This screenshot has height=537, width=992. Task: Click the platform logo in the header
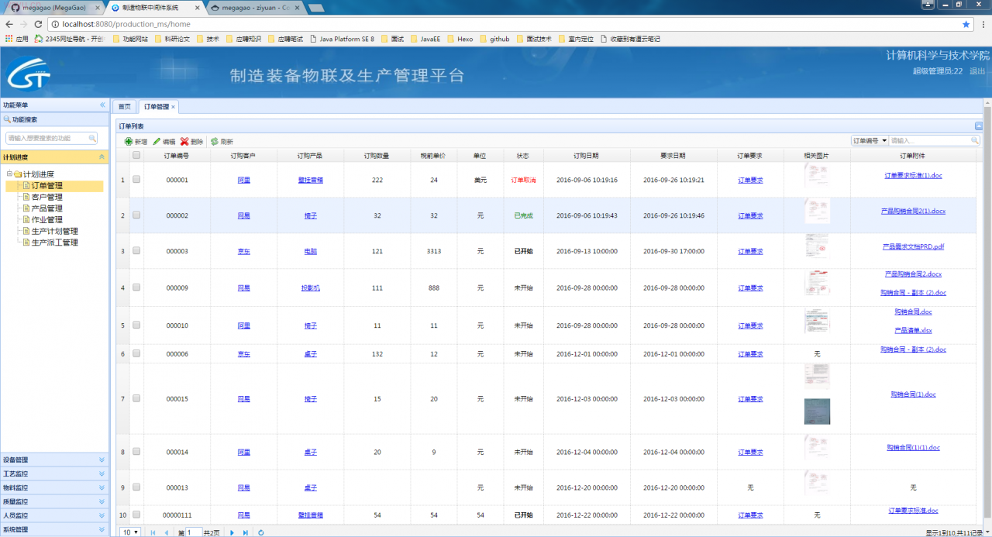(29, 74)
